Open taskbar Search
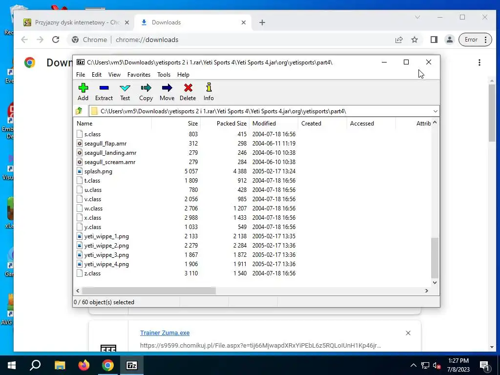 click(x=35, y=365)
